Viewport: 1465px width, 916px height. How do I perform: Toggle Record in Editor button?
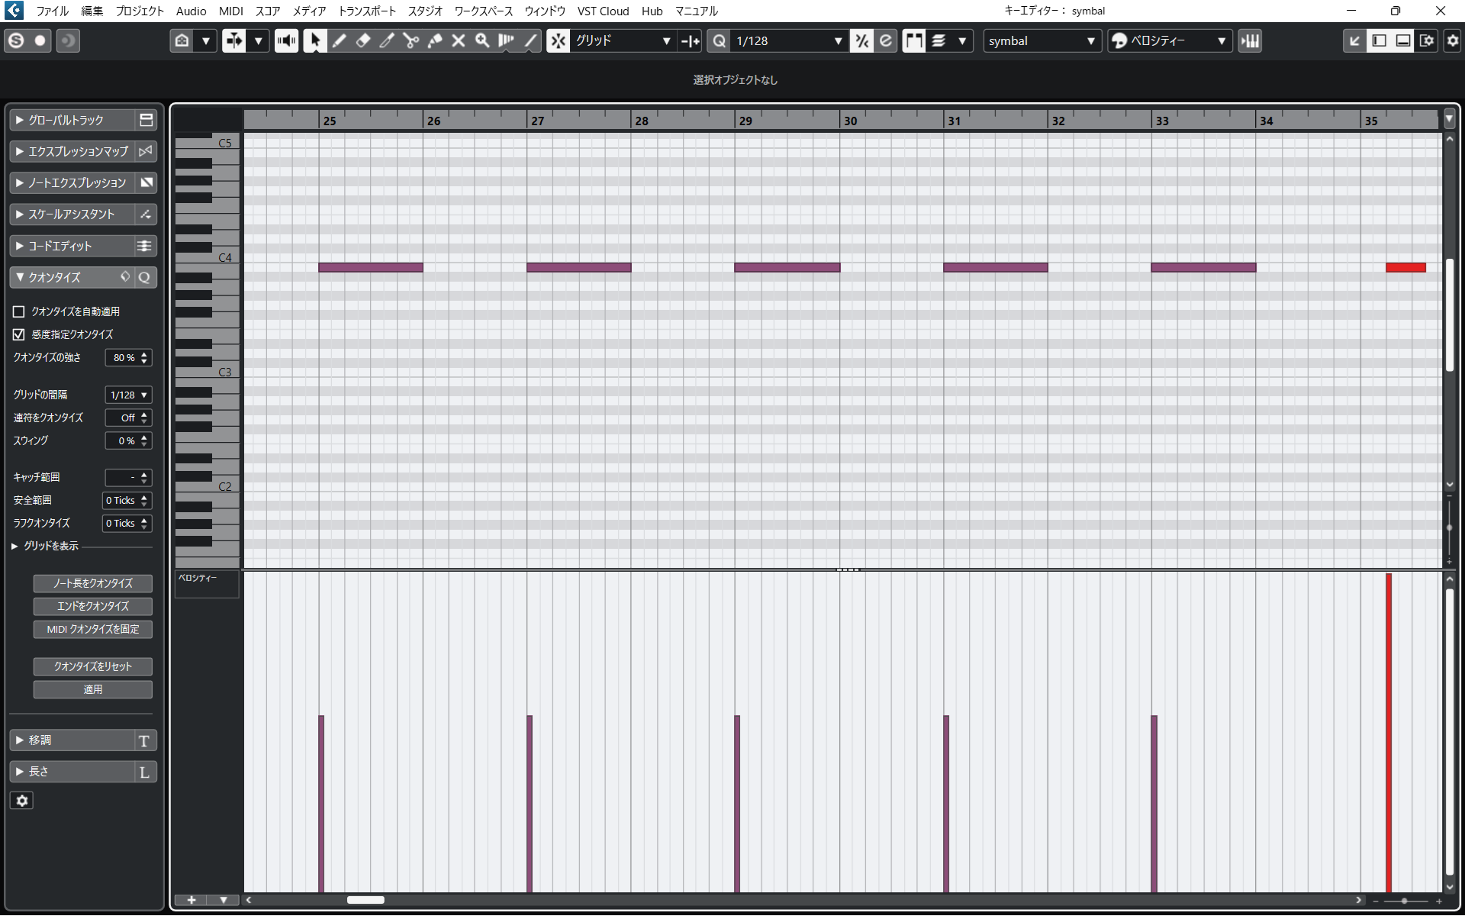point(40,41)
